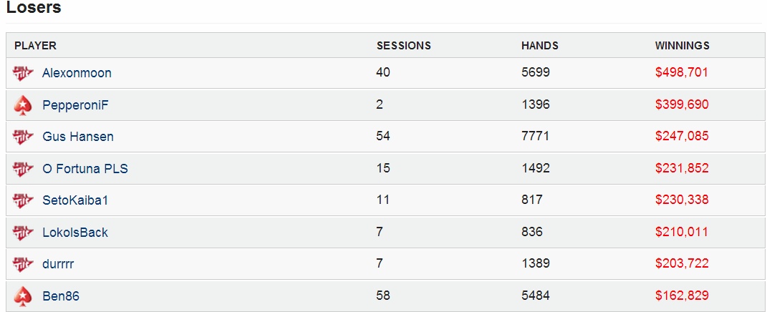The height and width of the screenshot is (312, 767).
Task: Sort table by SESSIONS column header
Action: [404, 46]
